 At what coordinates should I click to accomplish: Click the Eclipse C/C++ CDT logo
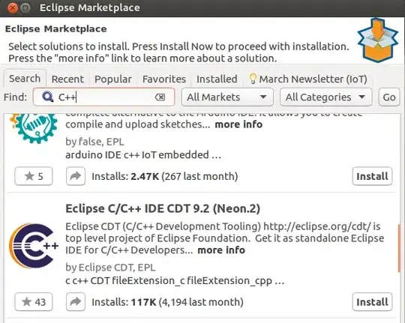33,246
